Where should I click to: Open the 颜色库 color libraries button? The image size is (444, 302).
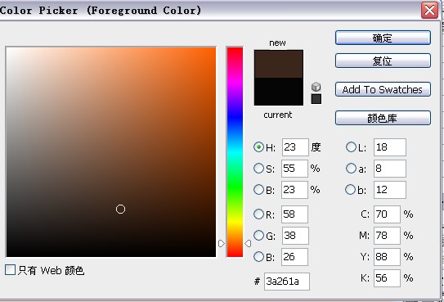coord(383,118)
